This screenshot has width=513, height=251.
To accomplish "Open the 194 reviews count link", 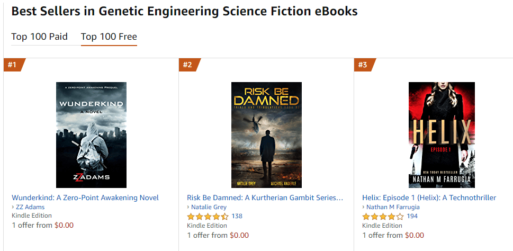I will point(412,216).
